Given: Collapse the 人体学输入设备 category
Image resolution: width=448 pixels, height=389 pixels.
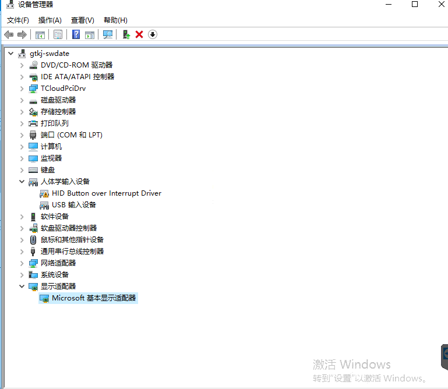Looking at the screenshot, I should pos(22,182).
